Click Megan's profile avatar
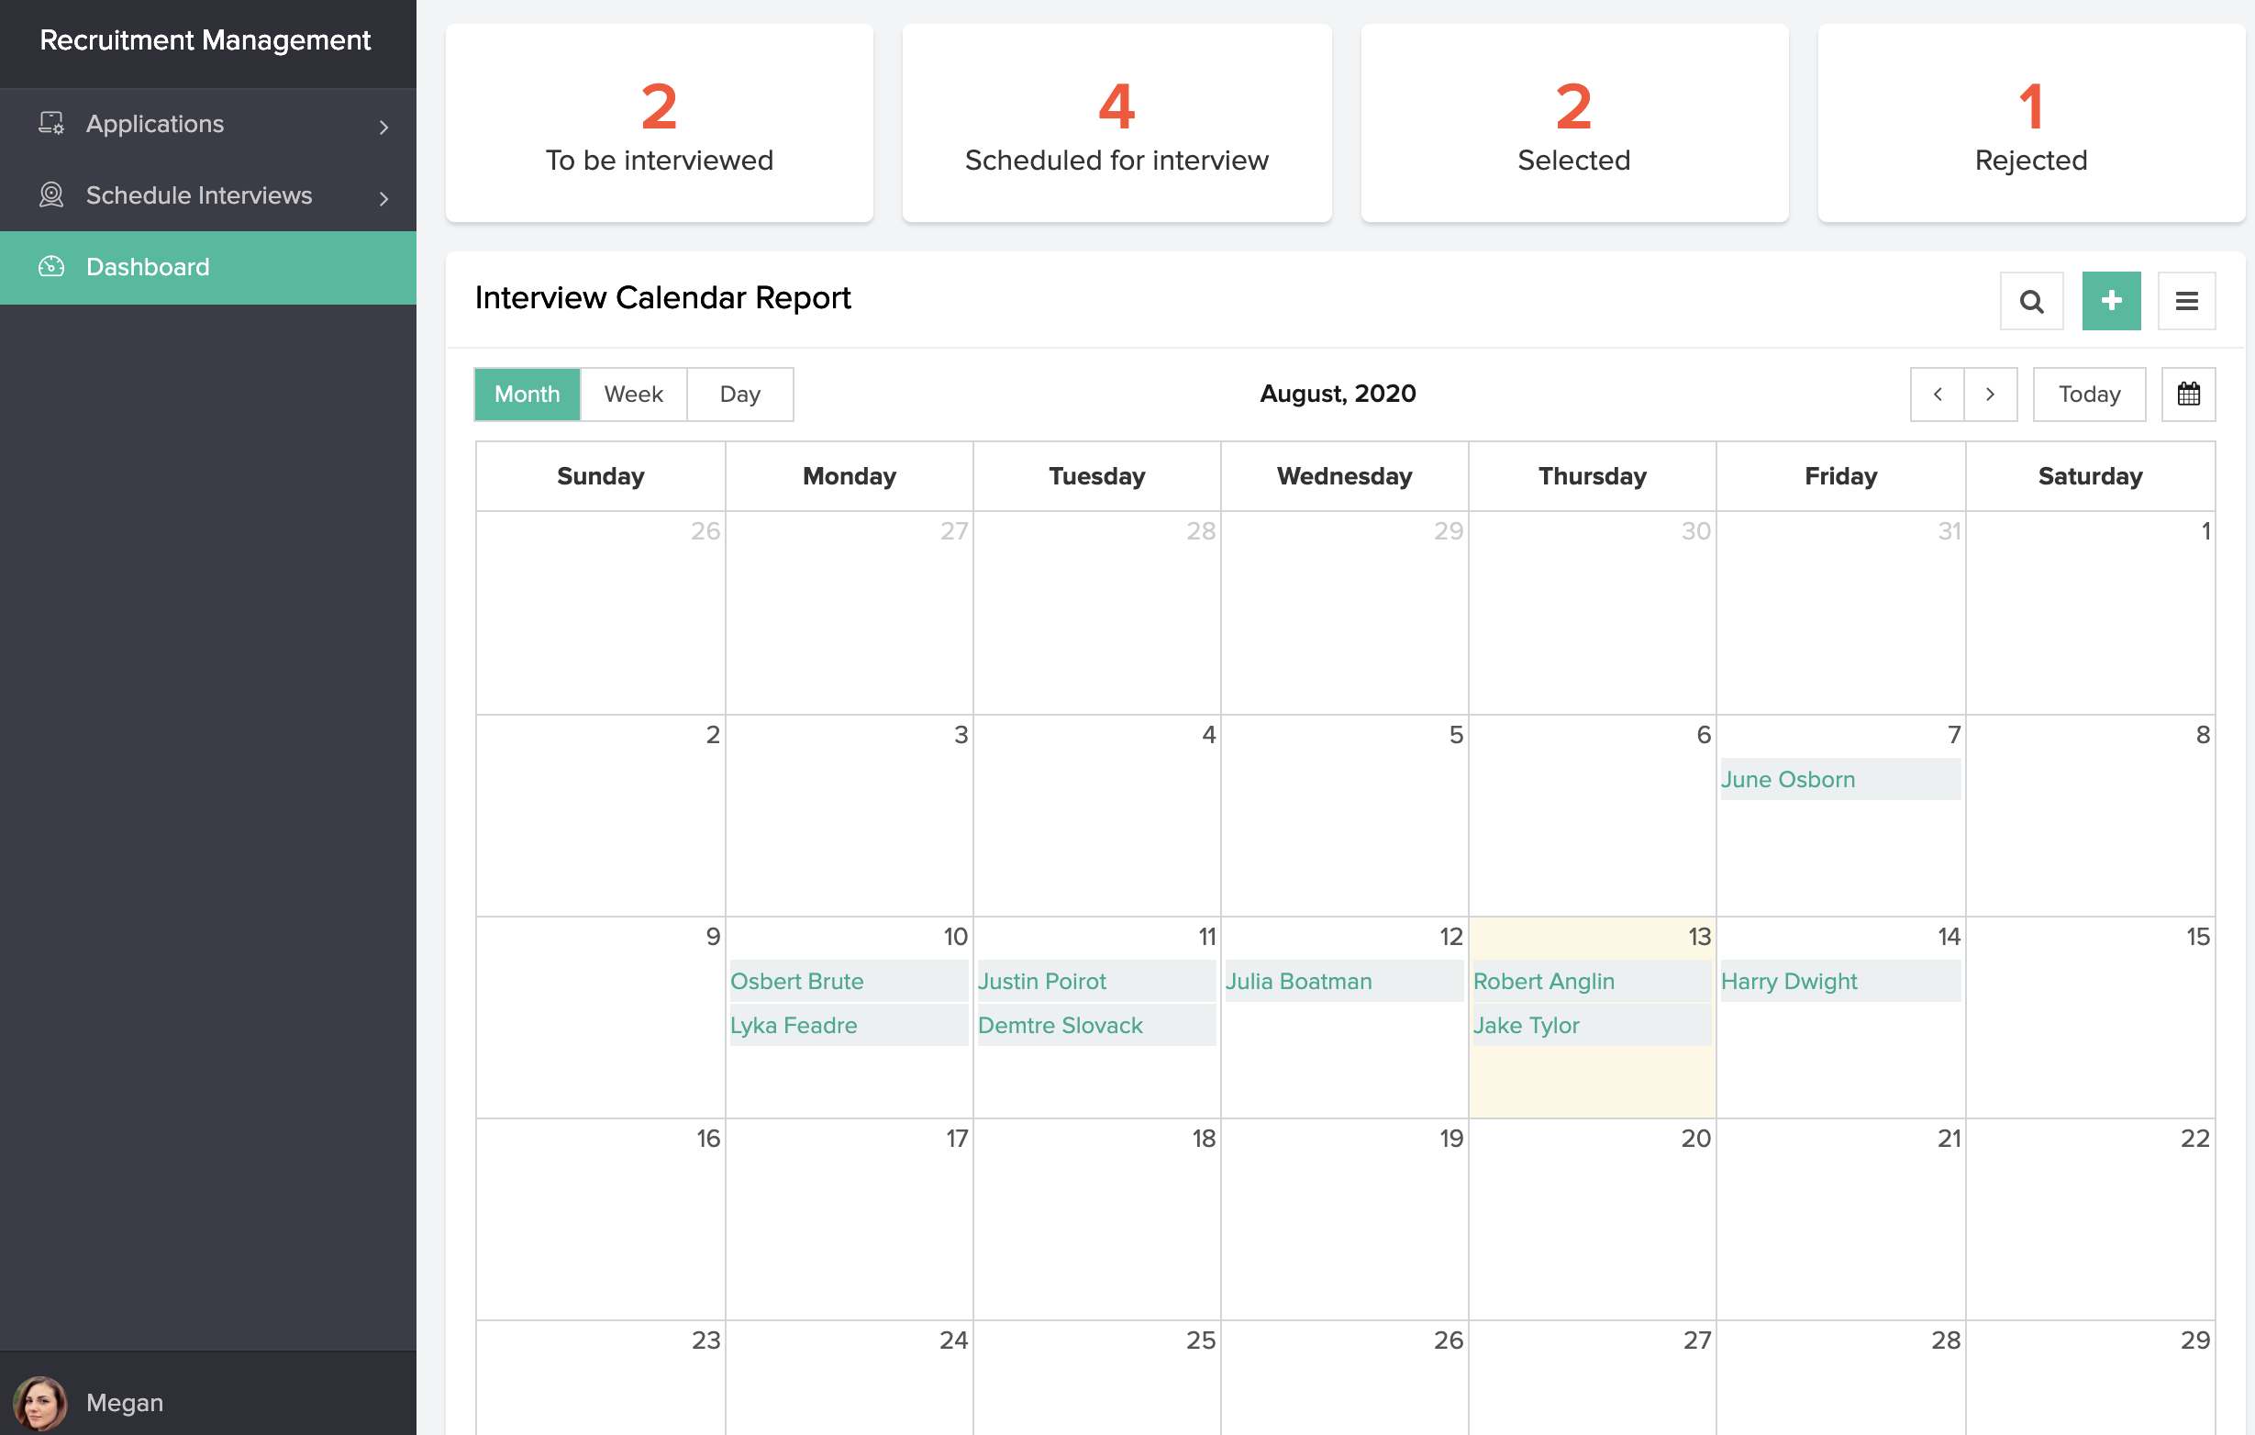This screenshot has height=1435, width=2255. point(39,1402)
